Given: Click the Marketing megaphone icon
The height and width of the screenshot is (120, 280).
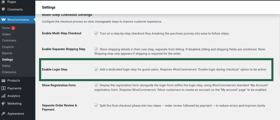Looking at the screenshot, I should point(3,104).
